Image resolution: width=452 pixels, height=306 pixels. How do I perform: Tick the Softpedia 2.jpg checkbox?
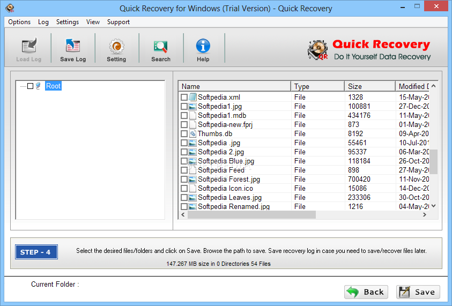tap(184, 152)
